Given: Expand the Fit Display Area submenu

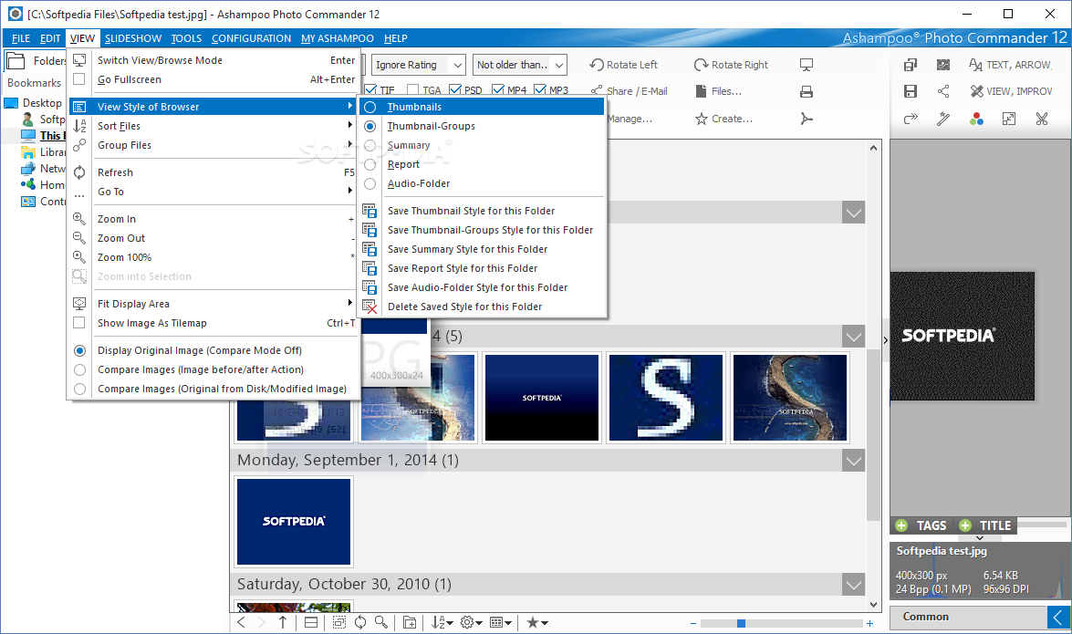Looking at the screenshot, I should (x=214, y=304).
